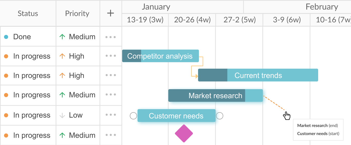Viewport: 351px width, 145px height.
Task: Select the 3-9 (6w) week header
Action: (x=287, y=20)
